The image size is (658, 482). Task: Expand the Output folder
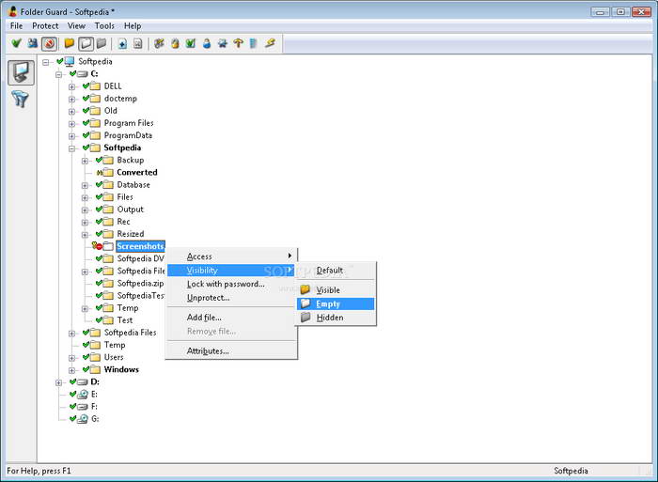click(x=85, y=210)
